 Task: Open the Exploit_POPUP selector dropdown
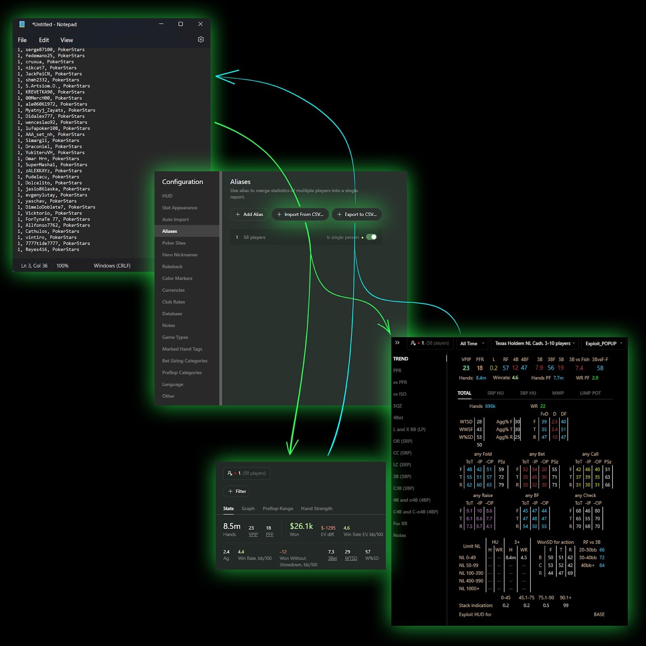603,344
